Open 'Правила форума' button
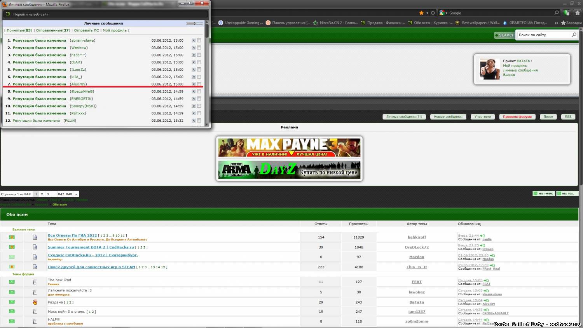The image size is (583, 328). click(517, 117)
